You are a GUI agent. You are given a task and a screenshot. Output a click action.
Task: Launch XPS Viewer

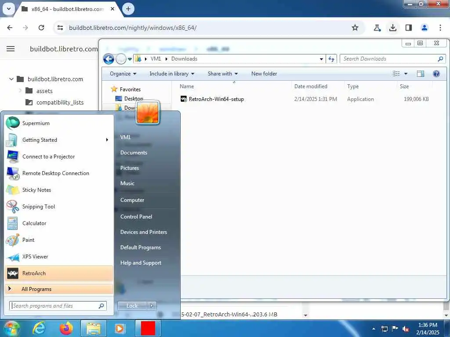click(x=59, y=256)
